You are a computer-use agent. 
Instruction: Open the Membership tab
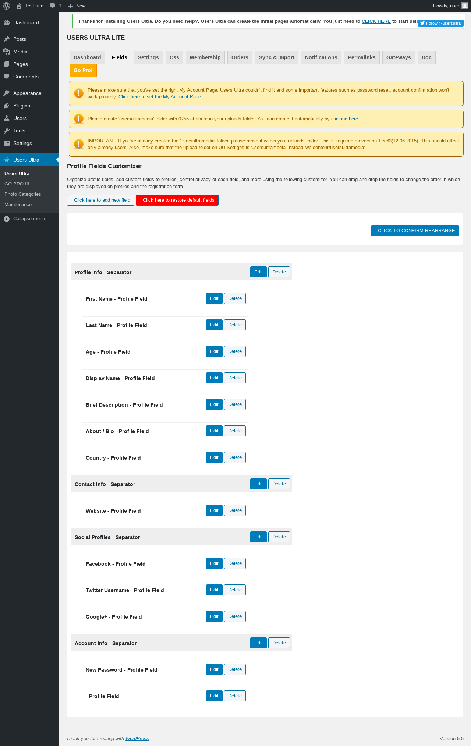pyautogui.click(x=205, y=57)
